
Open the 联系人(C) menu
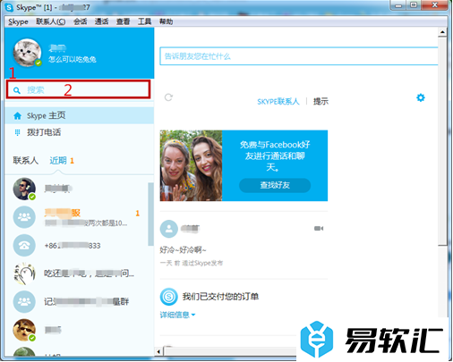51,21
